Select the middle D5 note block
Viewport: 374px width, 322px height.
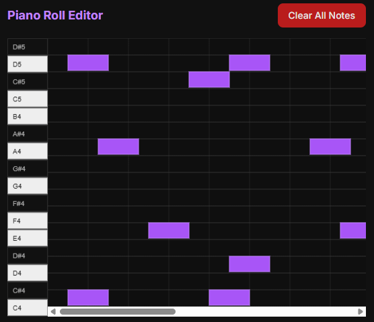(250, 63)
